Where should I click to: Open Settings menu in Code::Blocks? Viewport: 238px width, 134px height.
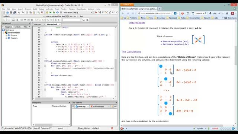(x=91, y=9)
